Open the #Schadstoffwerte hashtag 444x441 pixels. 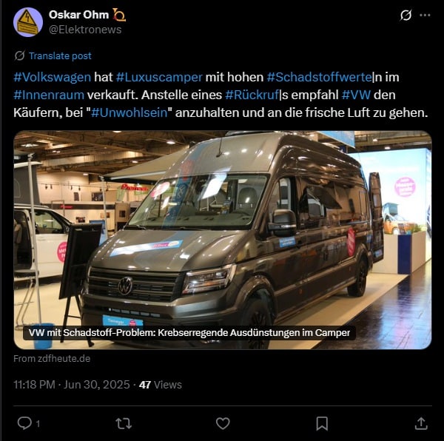[320, 77]
